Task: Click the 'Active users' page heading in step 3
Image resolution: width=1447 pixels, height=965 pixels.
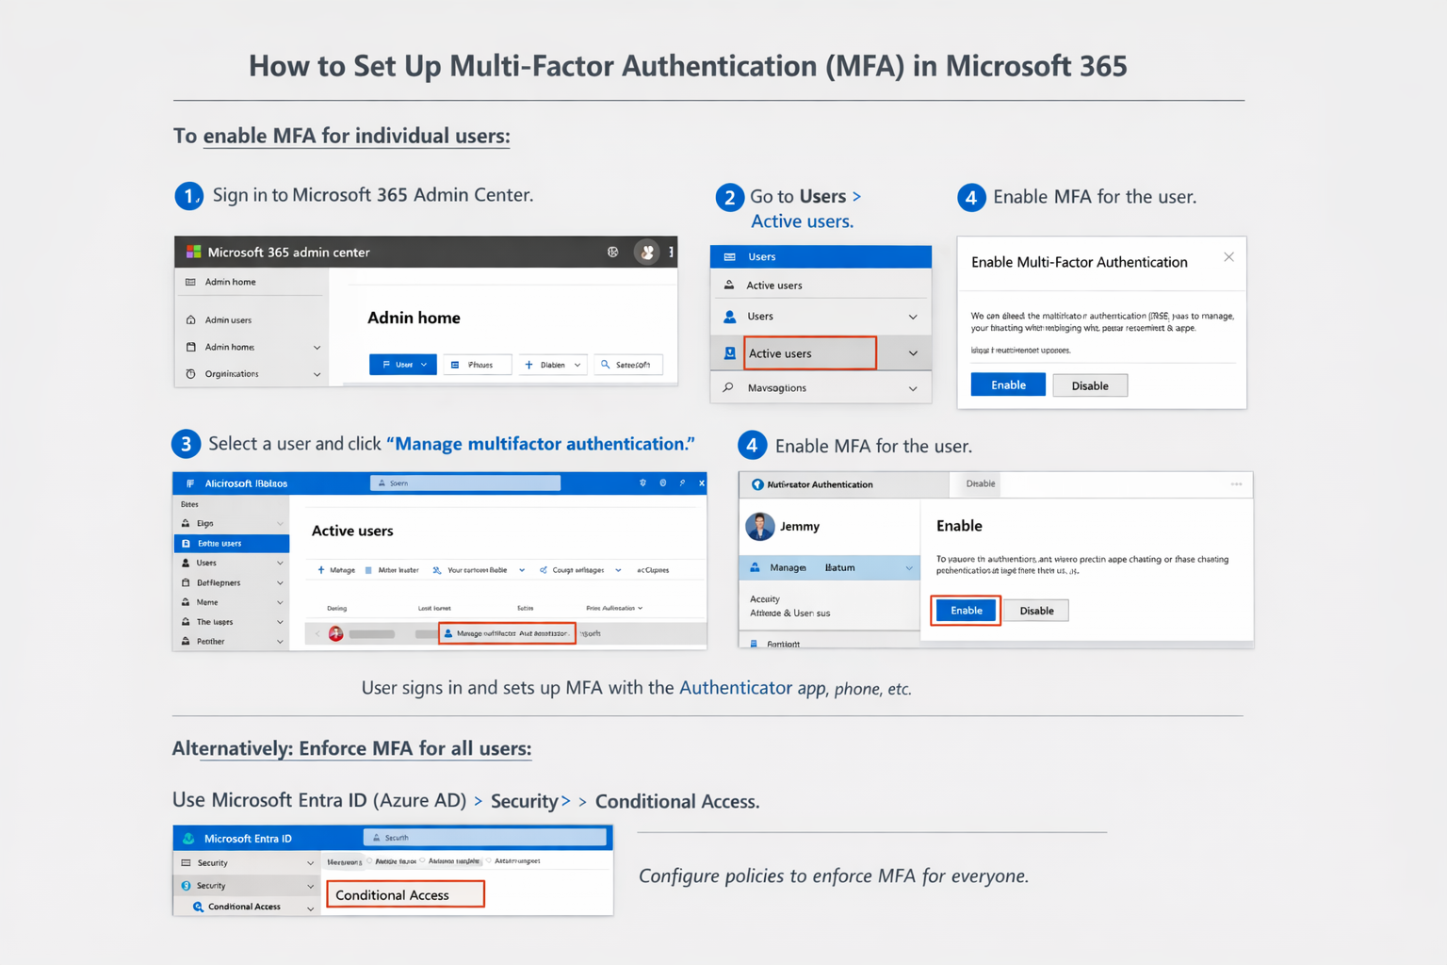Action: pyautogui.click(x=352, y=531)
